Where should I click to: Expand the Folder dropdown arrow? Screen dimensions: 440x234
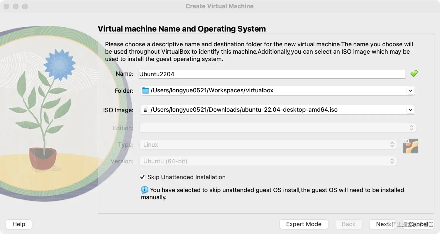click(411, 91)
